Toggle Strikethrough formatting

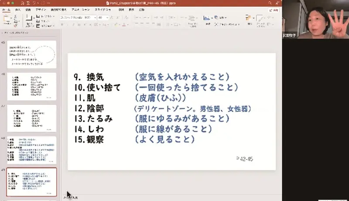click(x=79, y=24)
